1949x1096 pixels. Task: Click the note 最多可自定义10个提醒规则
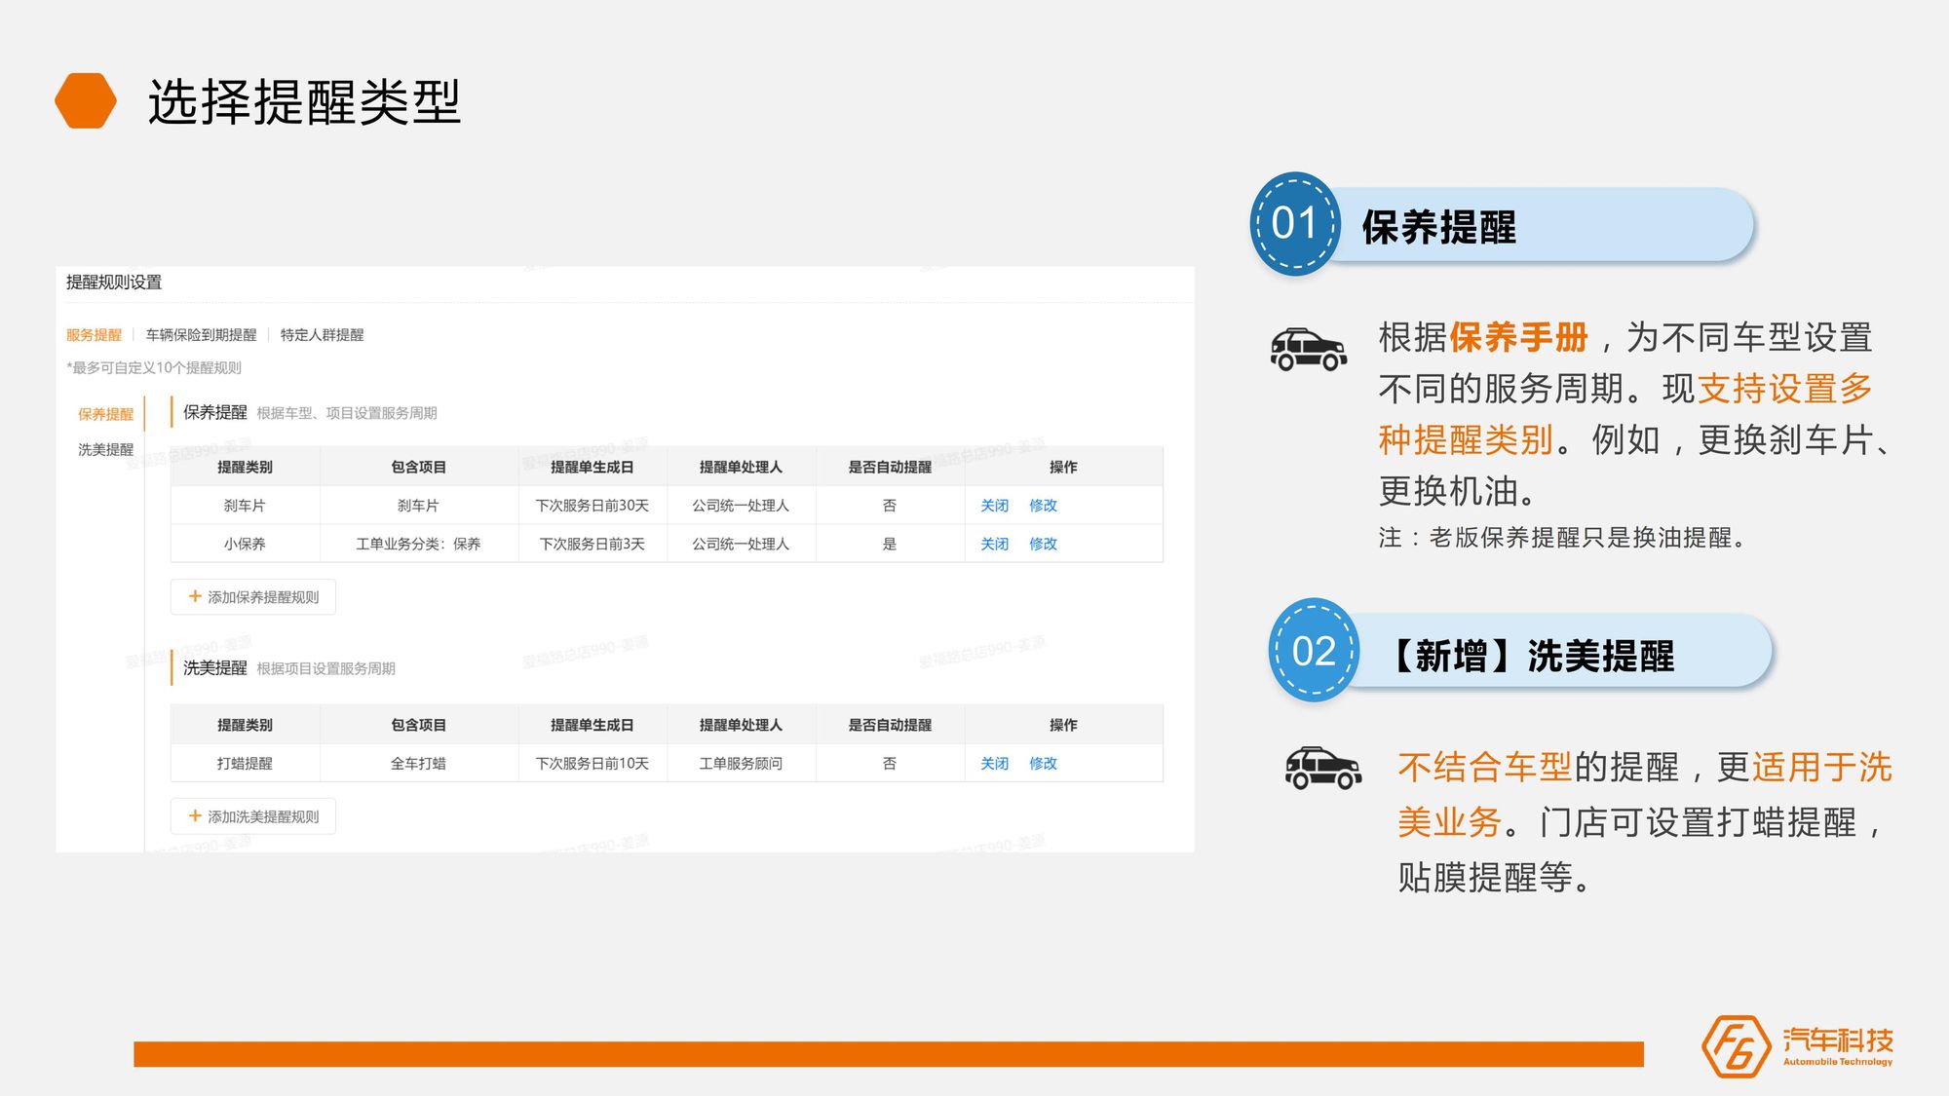(154, 368)
